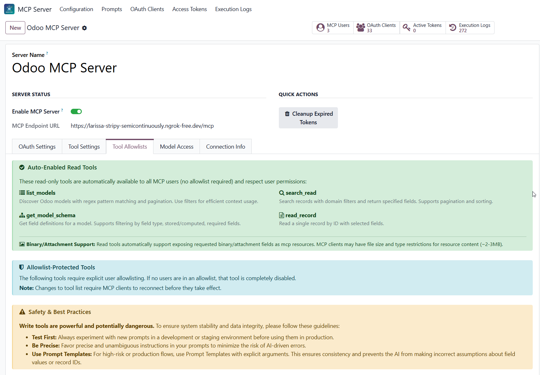Click the MCP Users person icon

(x=321, y=28)
